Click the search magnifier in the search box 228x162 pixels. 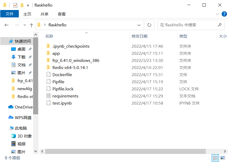coord(220,24)
